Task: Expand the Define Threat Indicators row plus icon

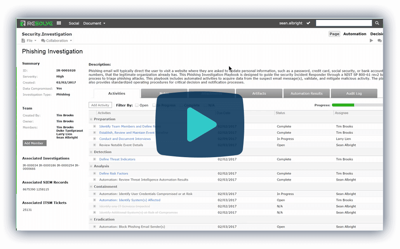Action: 94,159
